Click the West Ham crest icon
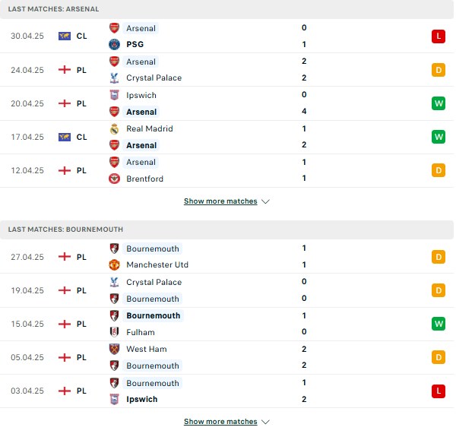456x440 pixels. [x=114, y=349]
